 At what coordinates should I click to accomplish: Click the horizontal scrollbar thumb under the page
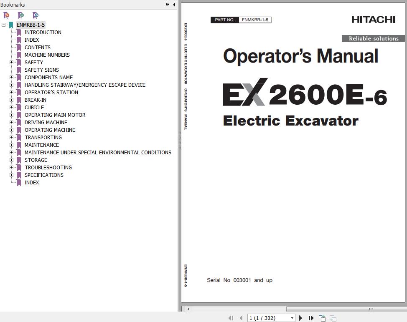(346, 309)
